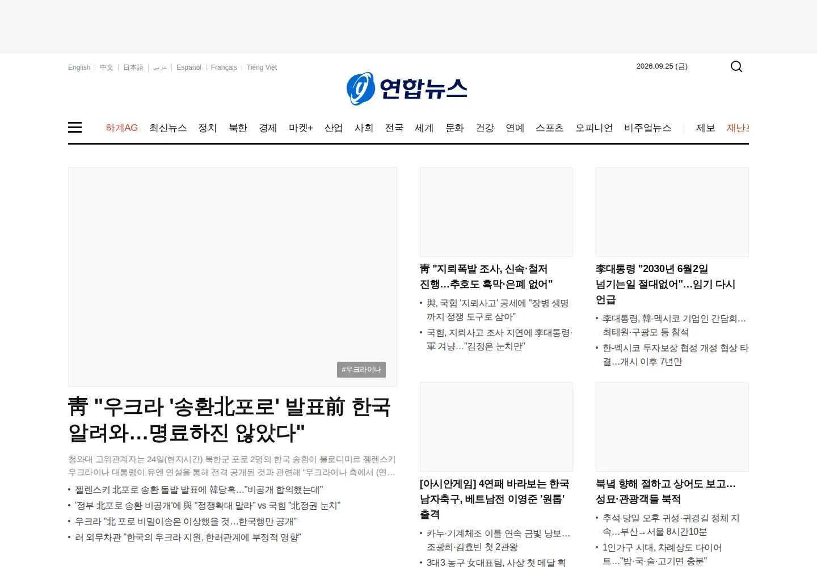Switch to the Arabic language edition
This screenshot has height=567, width=817.
click(160, 67)
